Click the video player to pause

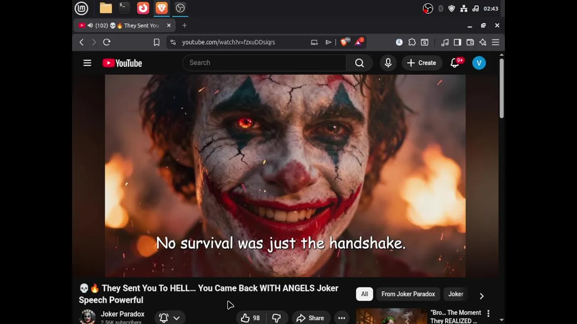click(285, 176)
